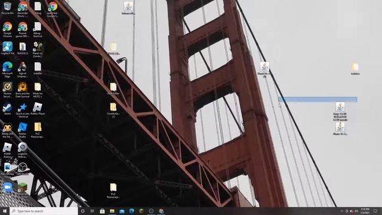Switch to Chrome on the taskbar

point(161,211)
